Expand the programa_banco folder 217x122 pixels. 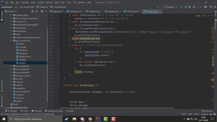11,76
